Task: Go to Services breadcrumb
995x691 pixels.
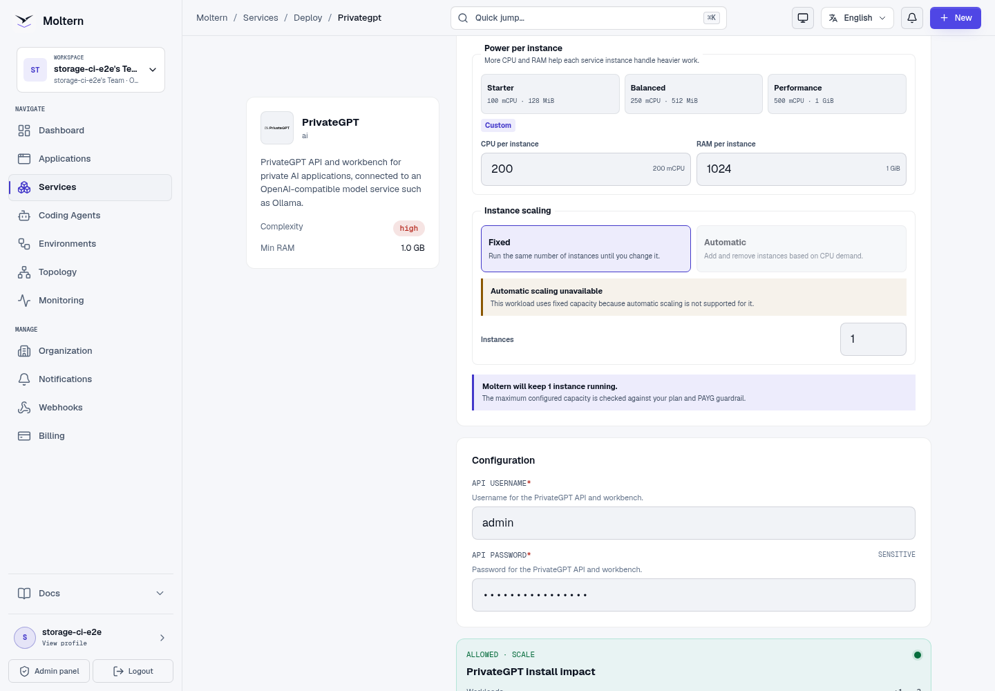Action: 260,18
